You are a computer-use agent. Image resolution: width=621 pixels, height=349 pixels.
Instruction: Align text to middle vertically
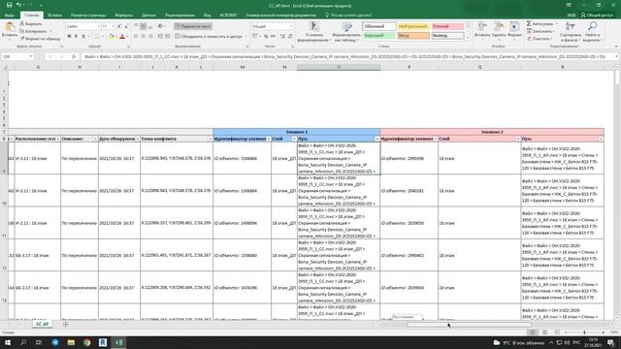[x=143, y=26]
